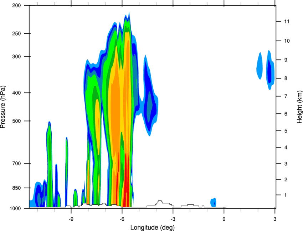Pick the 7 km height label
The image size is (303, 231).
(x=286, y=96)
